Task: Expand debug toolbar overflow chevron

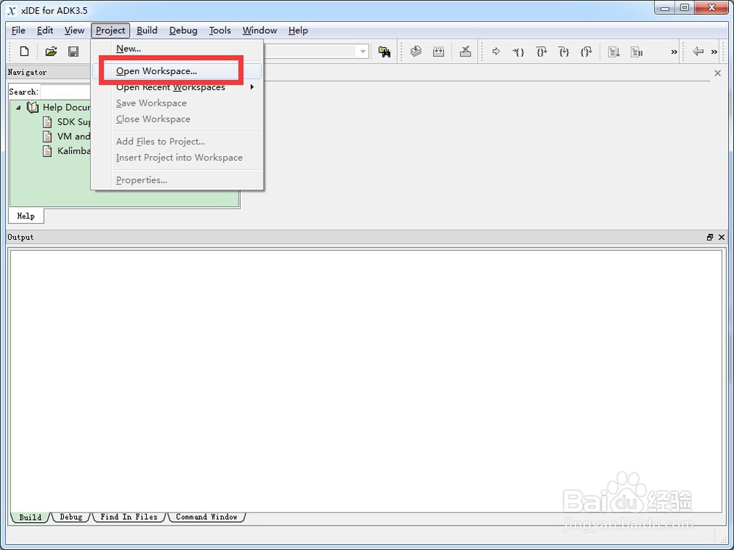Action: click(x=674, y=52)
